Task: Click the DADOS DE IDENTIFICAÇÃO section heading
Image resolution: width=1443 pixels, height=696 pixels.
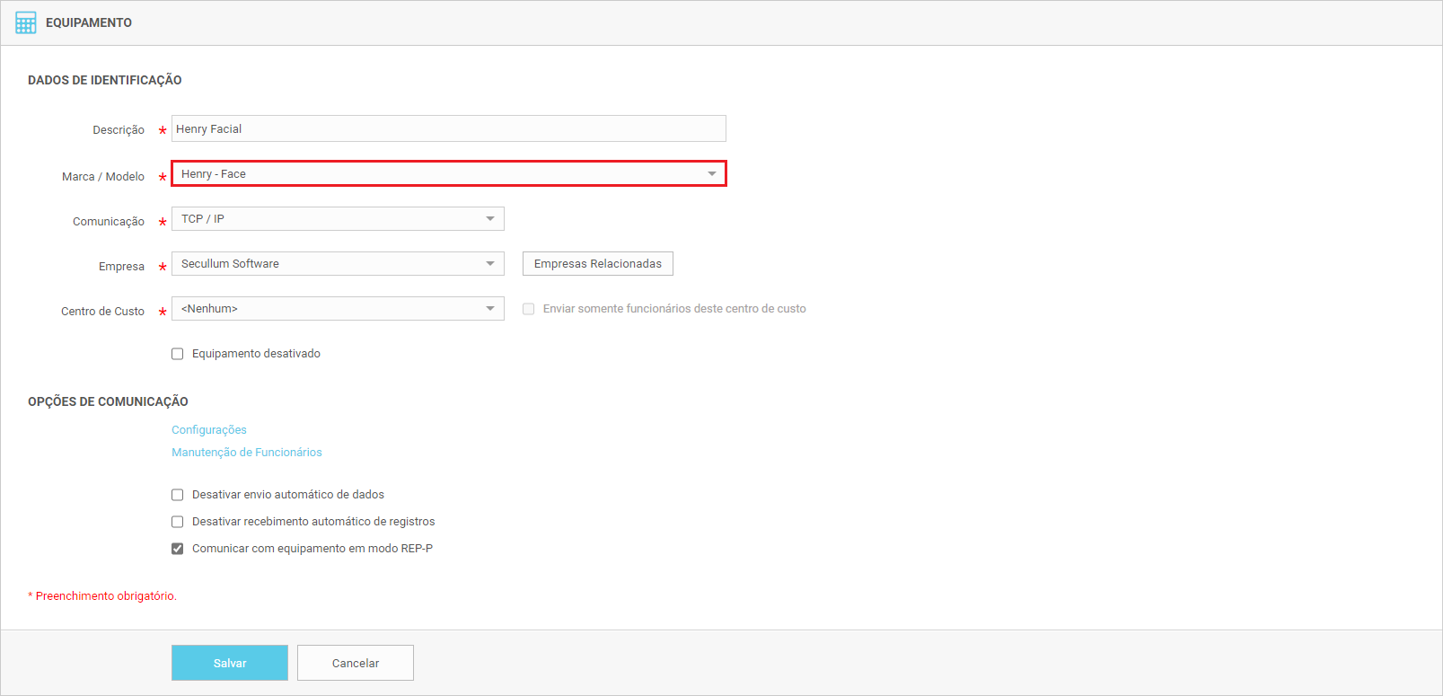Action: [x=105, y=80]
